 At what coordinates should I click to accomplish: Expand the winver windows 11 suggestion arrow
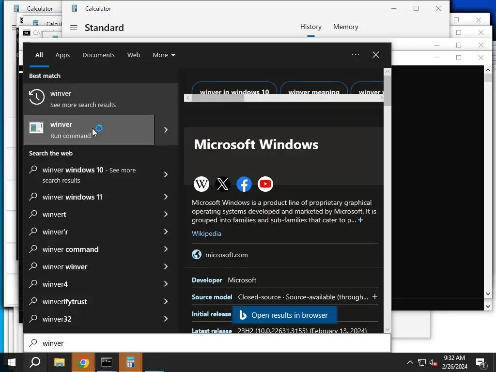tap(166, 197)
